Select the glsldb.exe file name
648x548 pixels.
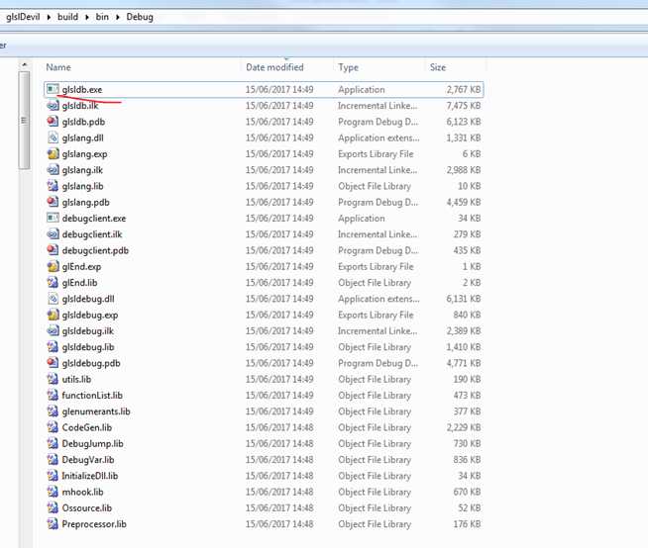pos(82,90)
